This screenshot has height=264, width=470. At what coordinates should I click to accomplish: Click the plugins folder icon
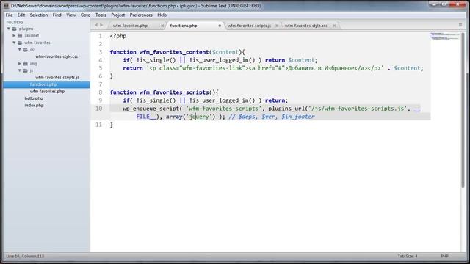[x=15, y=29]
